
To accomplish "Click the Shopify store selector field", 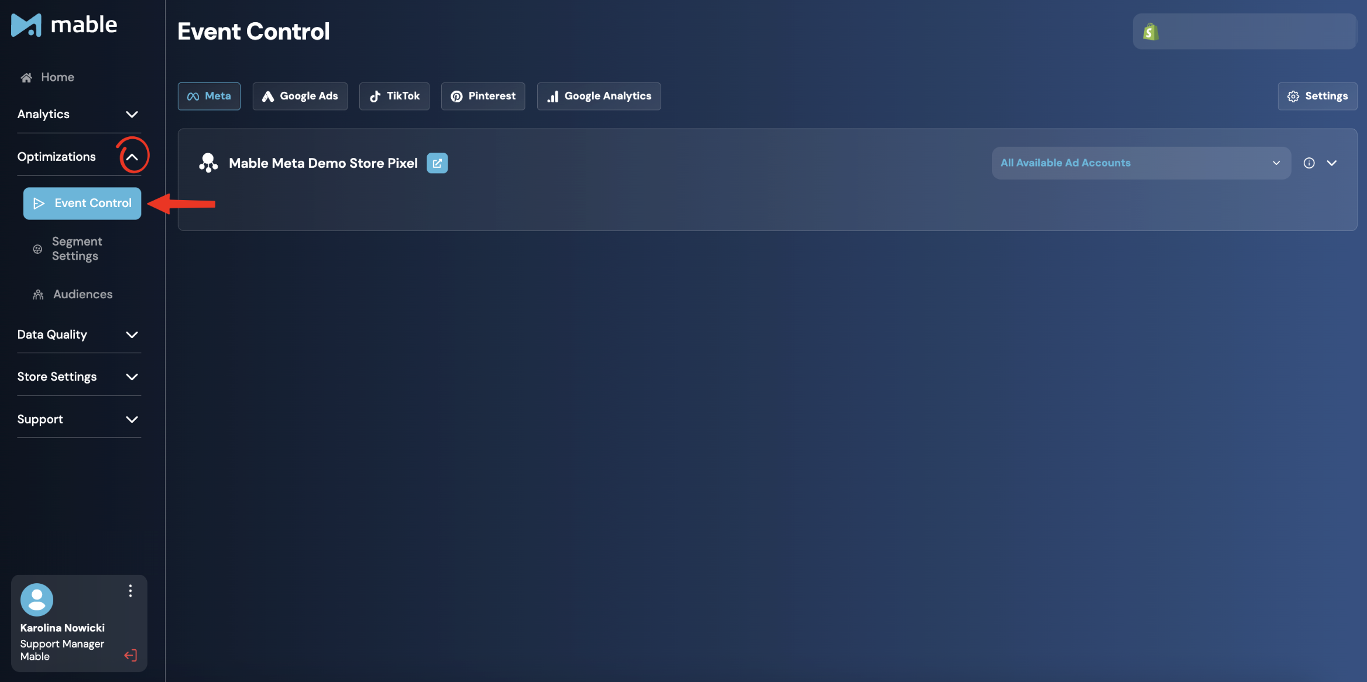I will click(1244, 32).
